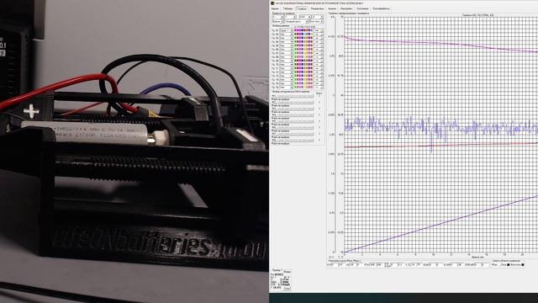Open the Гр 02 data source dropdown
538x303 pixels.
286,35
